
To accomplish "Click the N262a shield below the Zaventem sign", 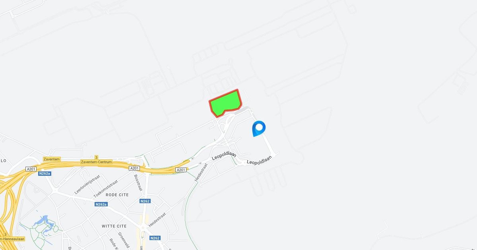I will pos(45,173).
